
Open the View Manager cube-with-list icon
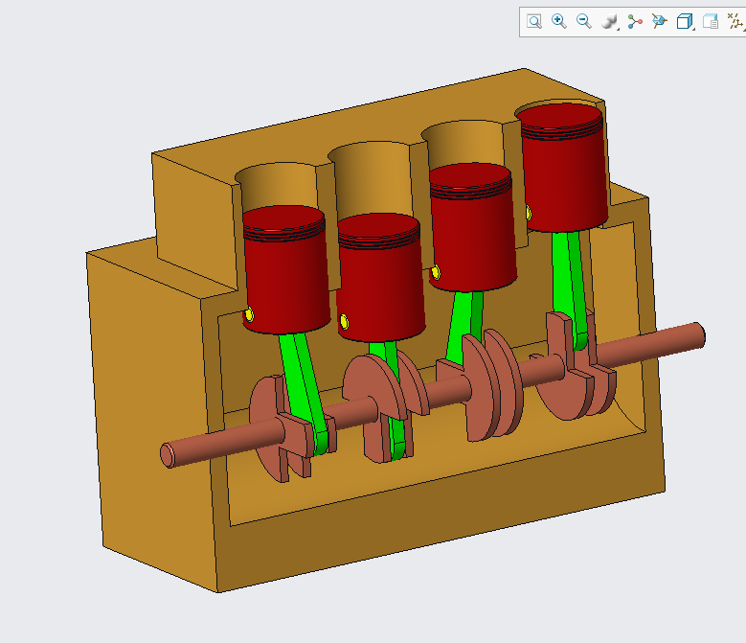(711, 21)
